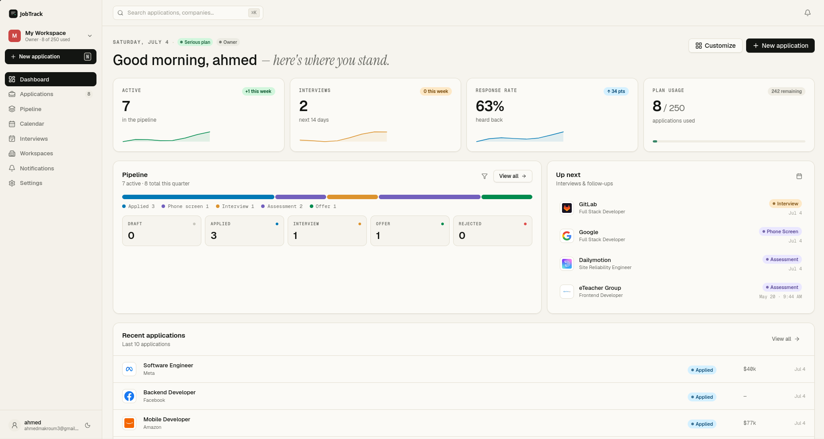
Task: Click the blue Applied pipeline bar segment
Action: [x=198, y=197]
